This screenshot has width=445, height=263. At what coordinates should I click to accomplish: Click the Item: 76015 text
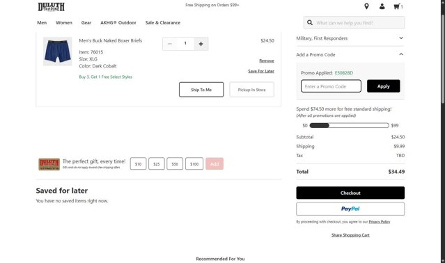coord(91,52)
